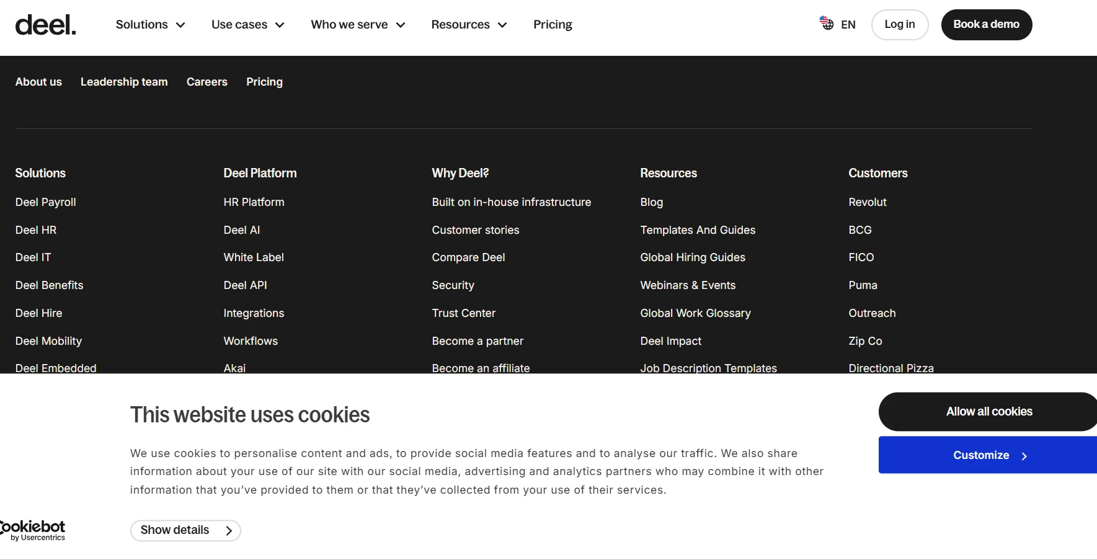Allow all cookies
Screen dimensions: 1097x560
tap(988, 412)
